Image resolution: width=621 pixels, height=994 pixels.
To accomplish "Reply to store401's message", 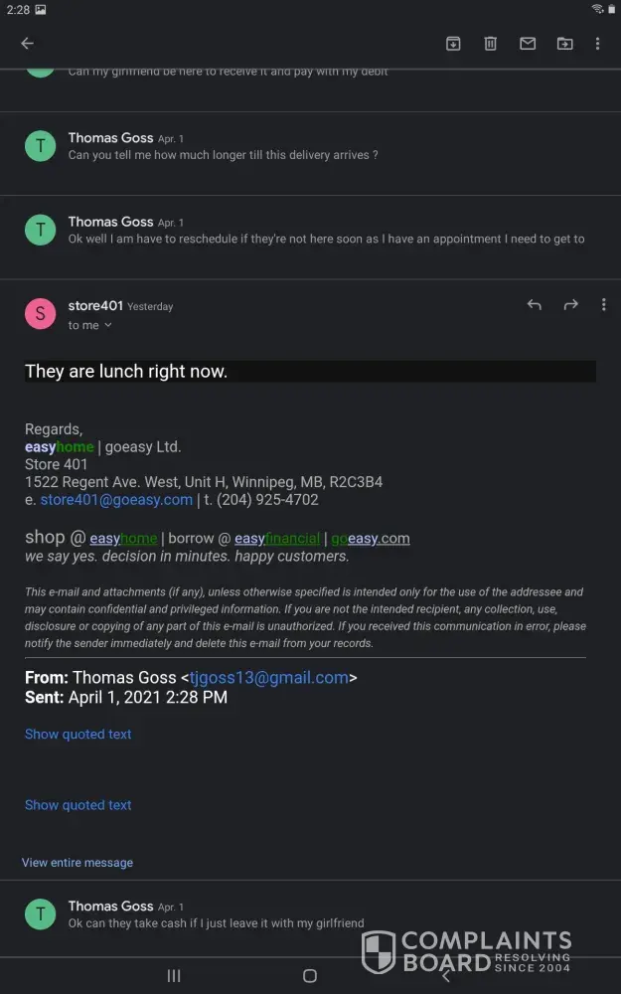I will click(534, 305).
